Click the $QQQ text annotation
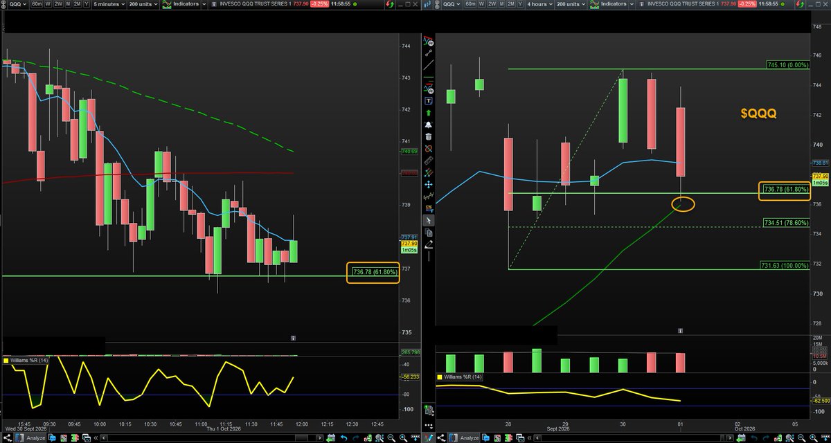The image size is (831, 443). tap(758, 114)
